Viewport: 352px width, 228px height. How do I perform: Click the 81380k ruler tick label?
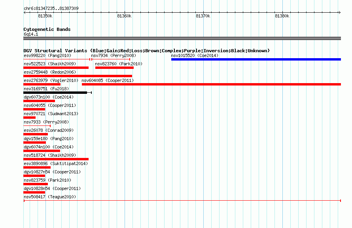coord(282,16)
